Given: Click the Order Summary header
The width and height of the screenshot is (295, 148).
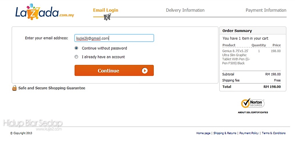Looking at the screenshot, I should [x=237, y=31].
